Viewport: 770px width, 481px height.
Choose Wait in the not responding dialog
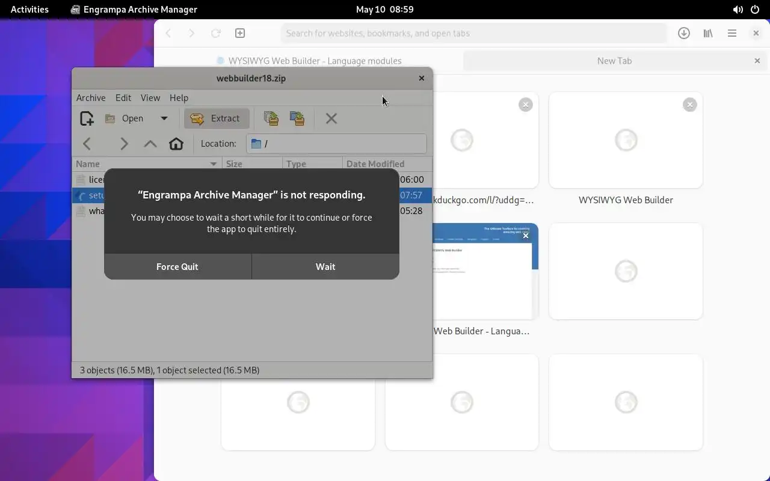click(x=325, y=266)
